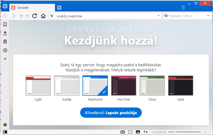
Task: Select the Redmond theme thumbnail
Action: tap(95, 86)
